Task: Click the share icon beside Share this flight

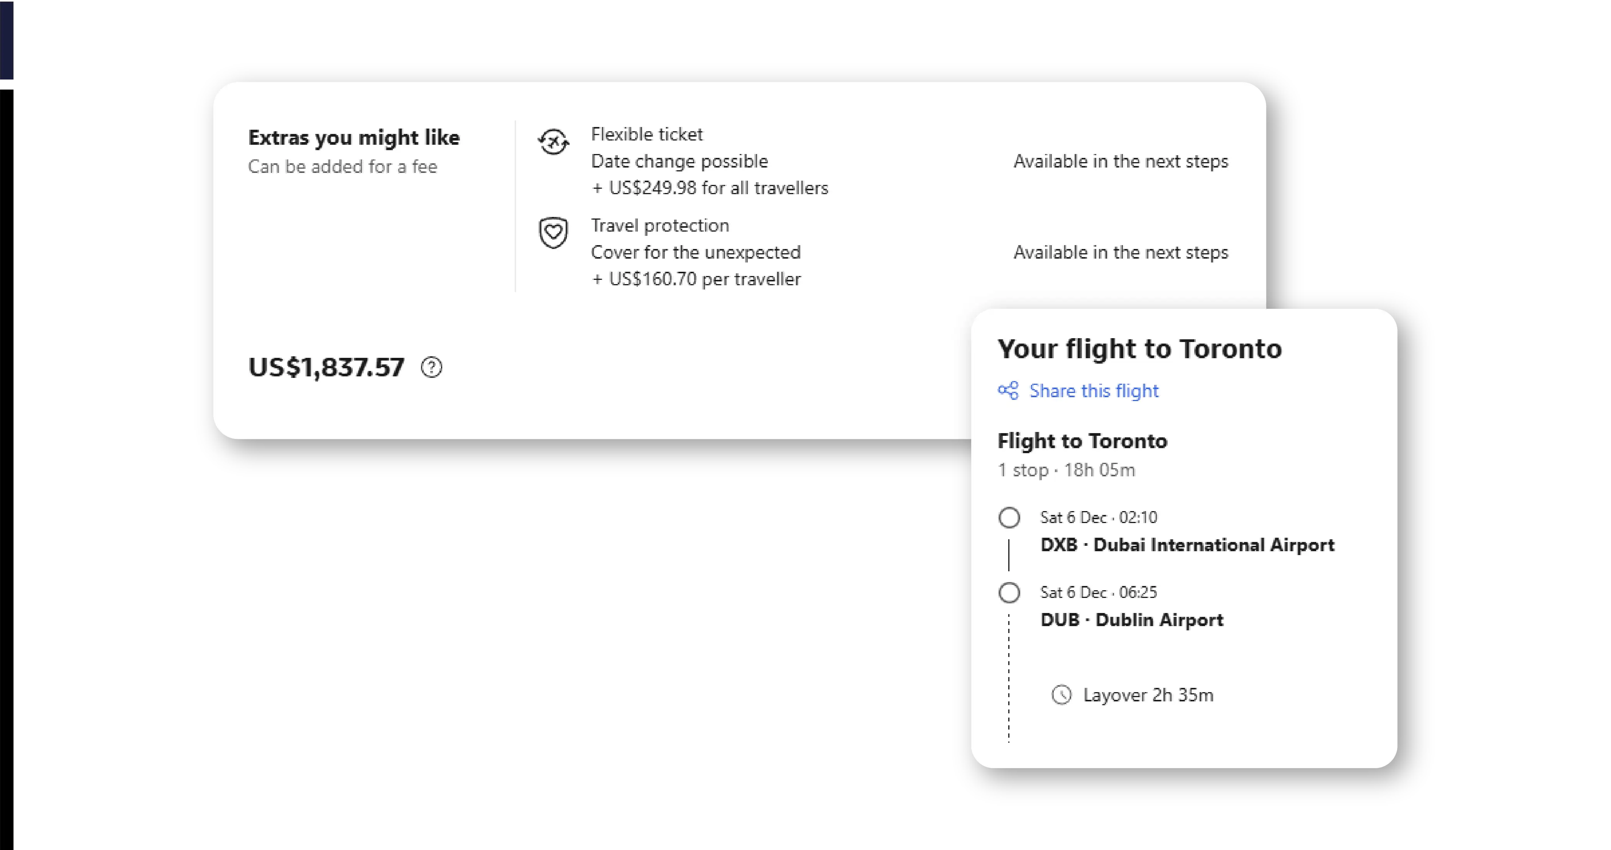Action: [x=1008, y=391]
